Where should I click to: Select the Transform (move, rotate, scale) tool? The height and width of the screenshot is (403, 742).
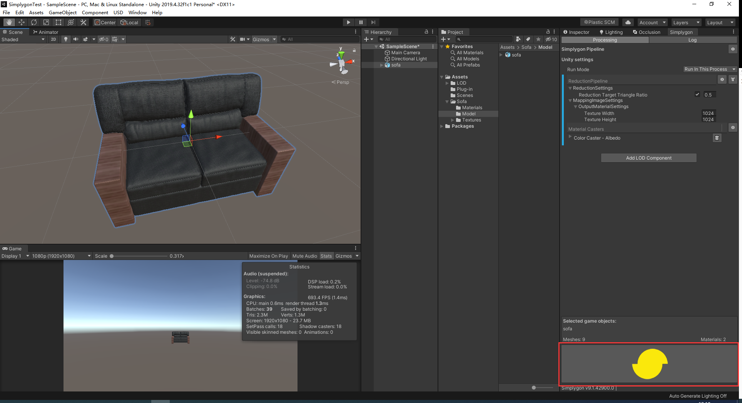coord(71,22)
